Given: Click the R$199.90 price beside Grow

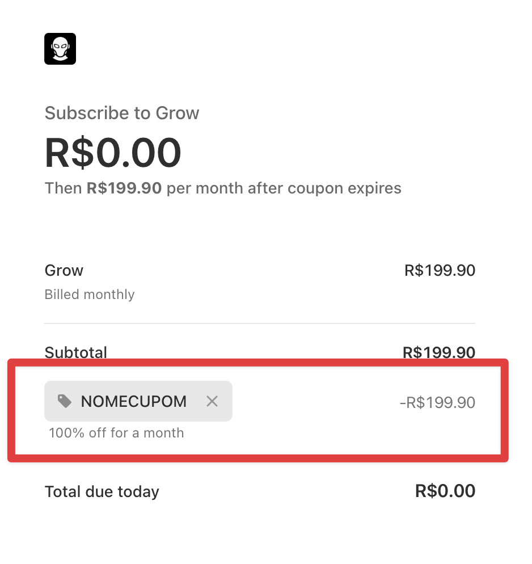Looking at the screenshot, I should point(440,271).
